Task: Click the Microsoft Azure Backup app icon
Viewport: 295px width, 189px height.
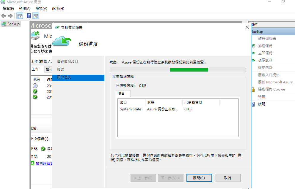Action: click(x=3, y=2)
